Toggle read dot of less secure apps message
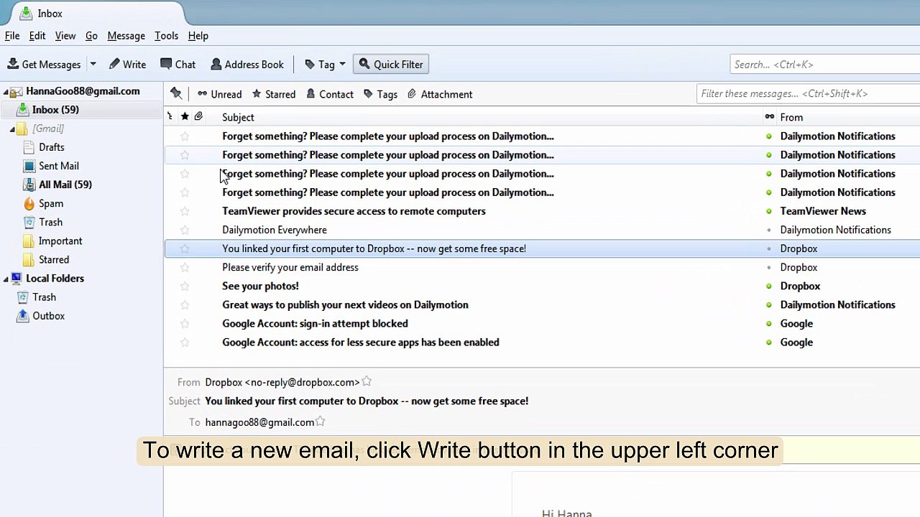Screen dimensions: 920x517 769,342
